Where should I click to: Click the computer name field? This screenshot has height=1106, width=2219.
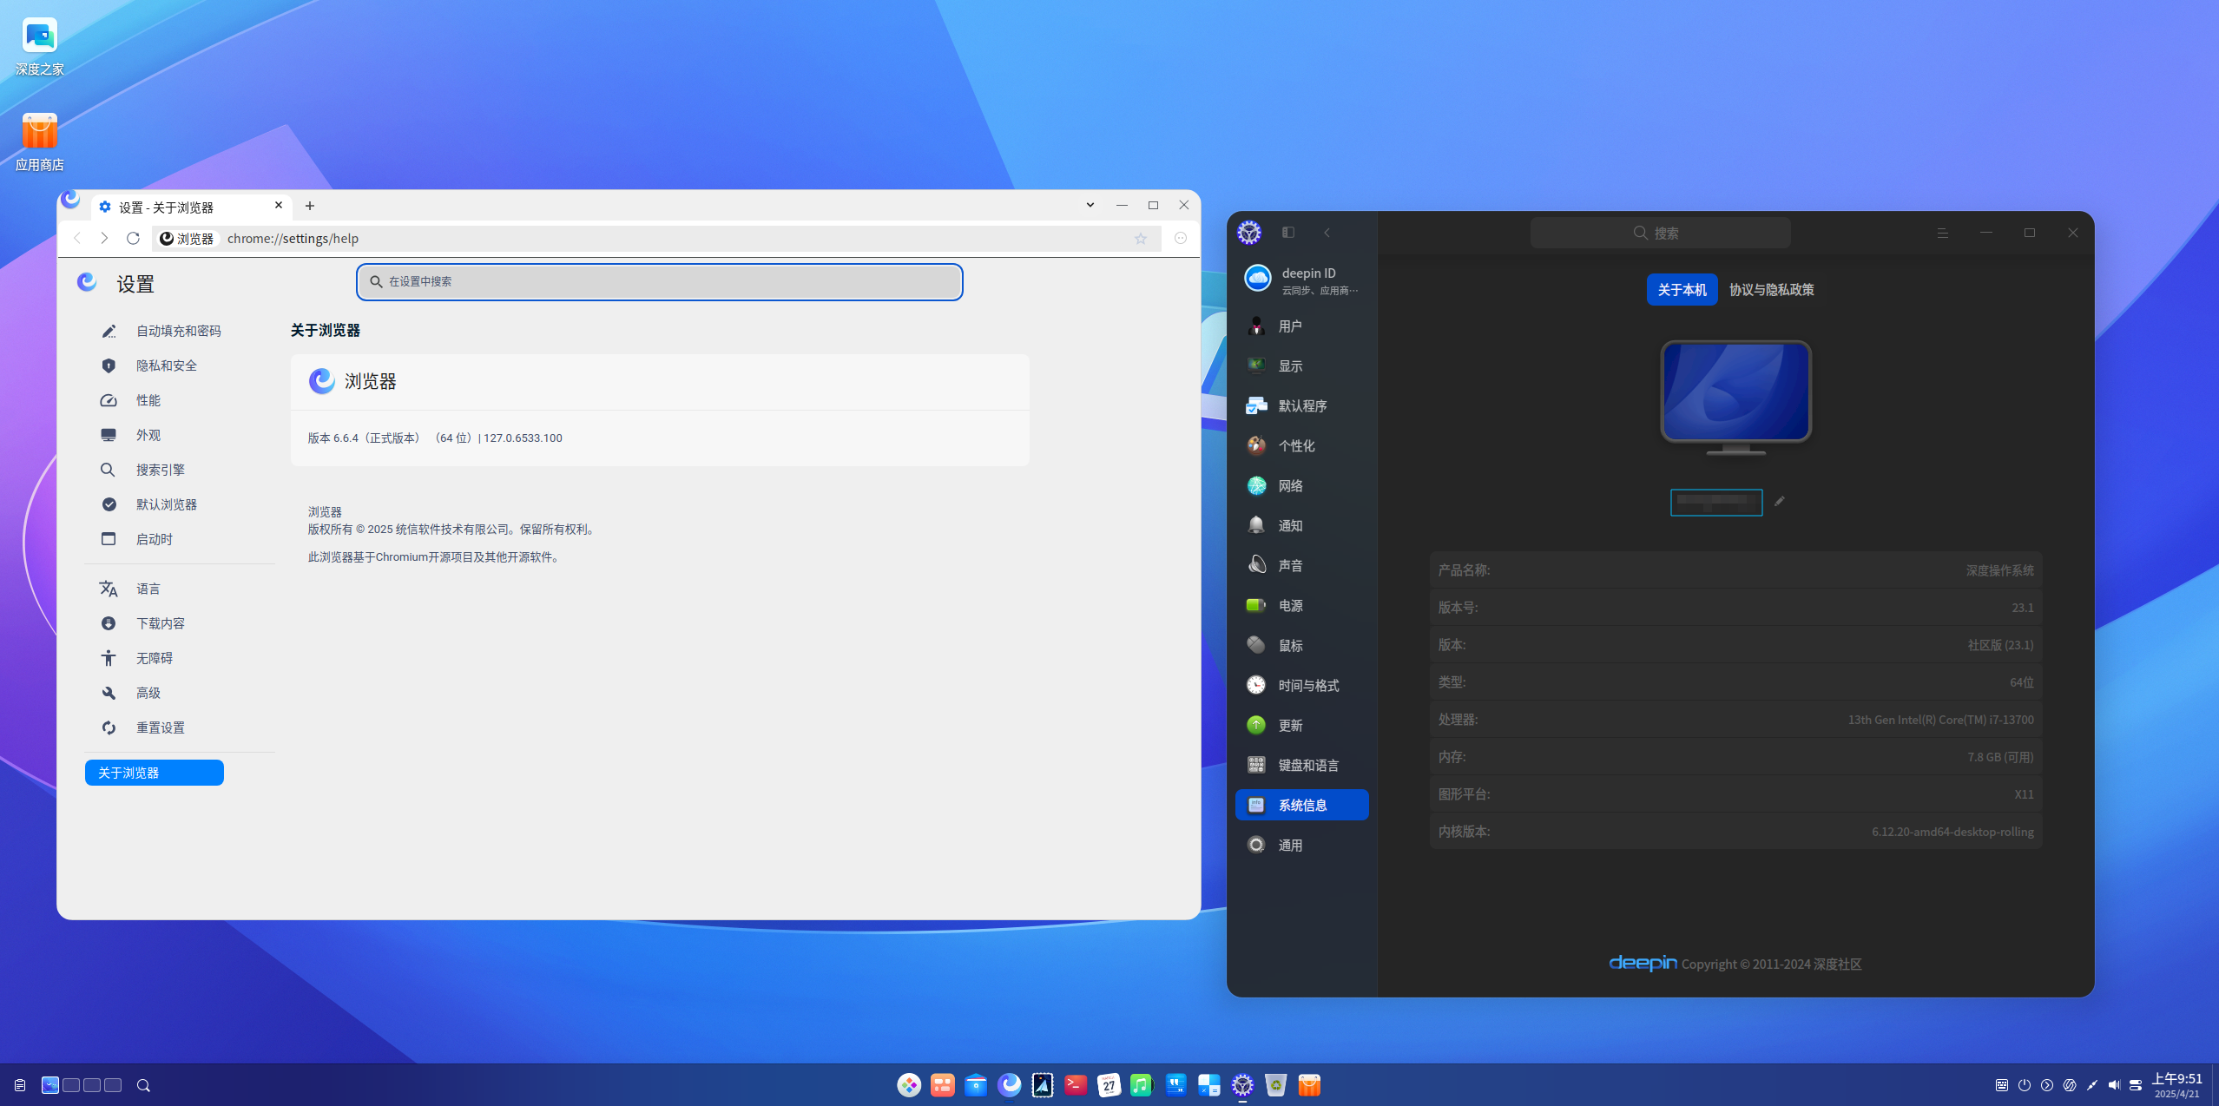pyautogui.click(x=1716, y=502)
